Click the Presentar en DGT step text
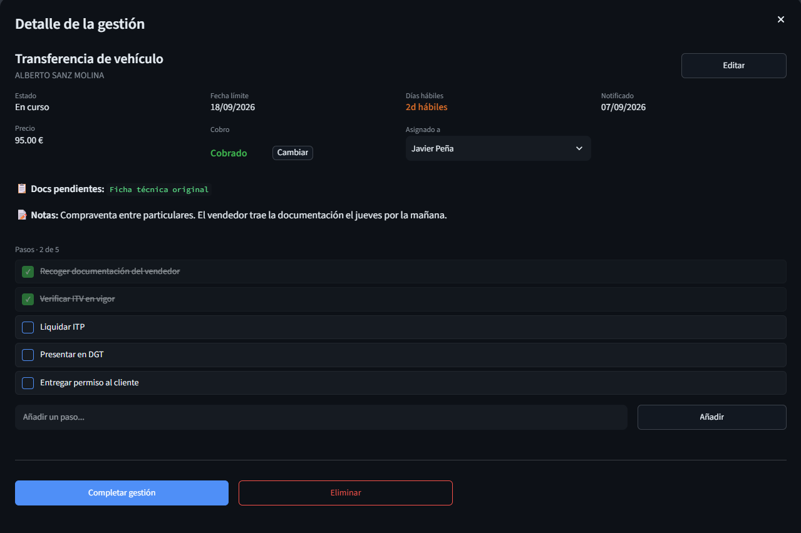 71,355
